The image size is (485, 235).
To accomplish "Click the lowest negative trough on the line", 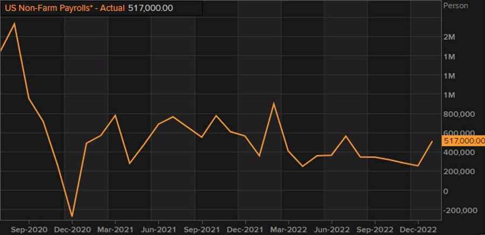I will (72, 216).
